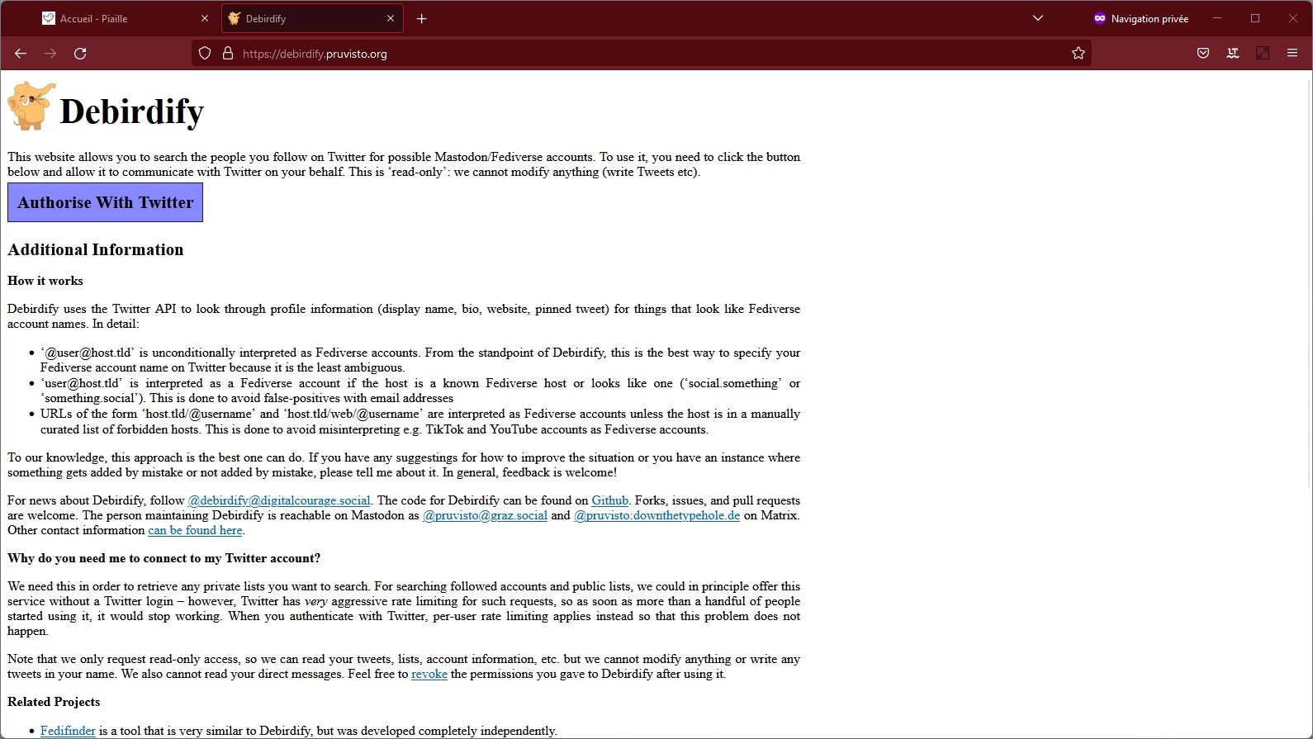Close the Debirdify tab
This screenshot has width=1313, height=739.
pos(391,19)
